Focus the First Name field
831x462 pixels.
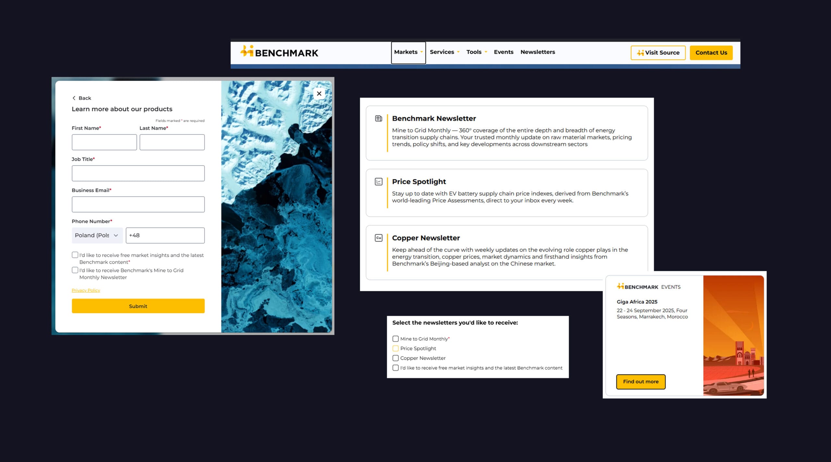coord(104,142)
